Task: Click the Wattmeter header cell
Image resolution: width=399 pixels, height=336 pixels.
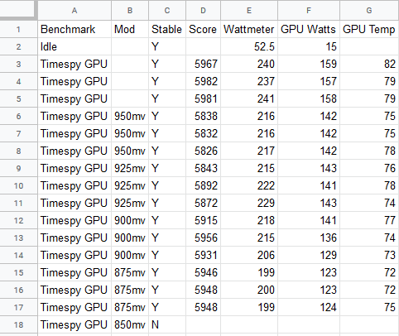Action: point(249,29)
